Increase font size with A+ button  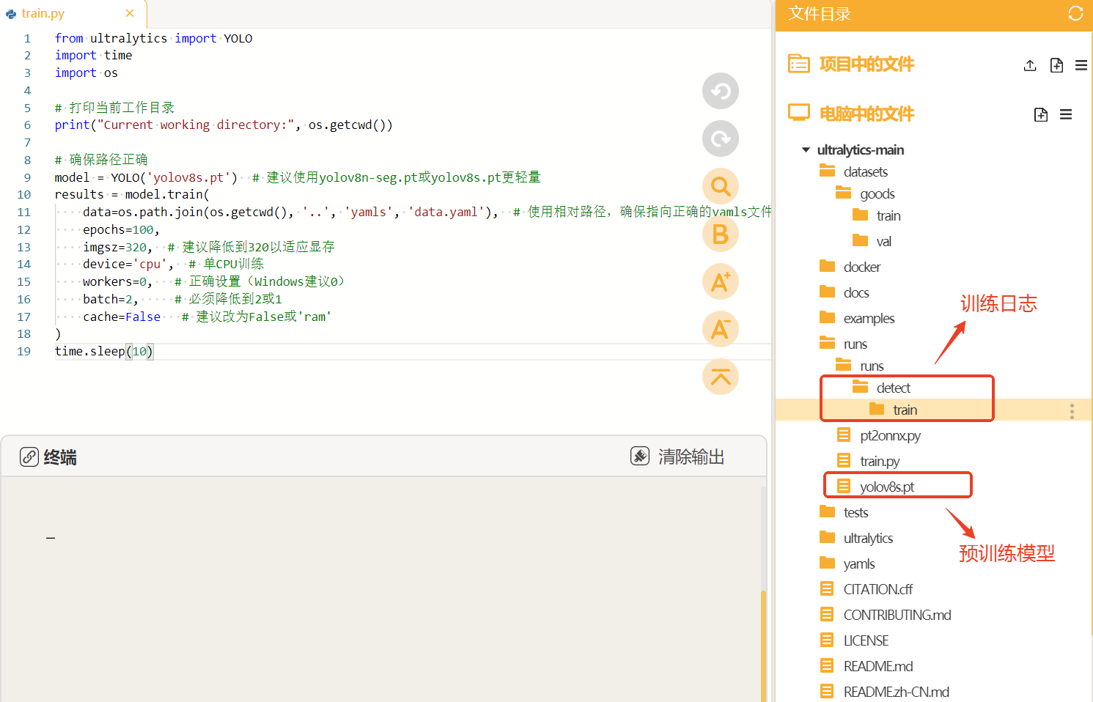[x=721, y=281]
